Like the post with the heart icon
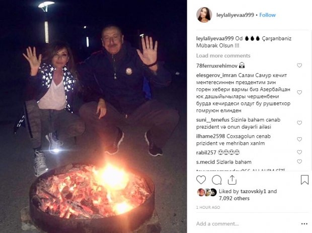The image size is (312, 233). point(201,180)
